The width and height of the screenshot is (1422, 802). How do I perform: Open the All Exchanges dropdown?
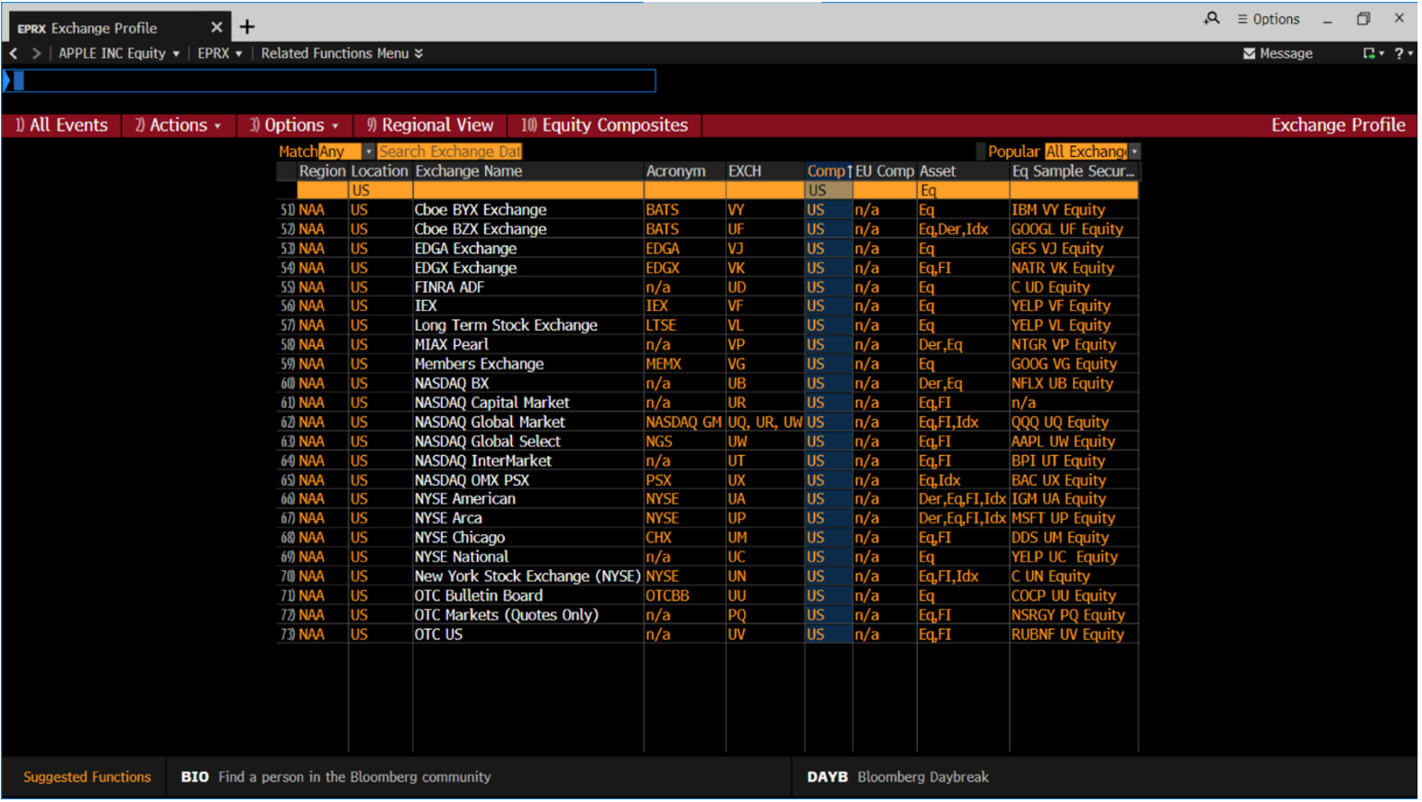(1134, 152)
